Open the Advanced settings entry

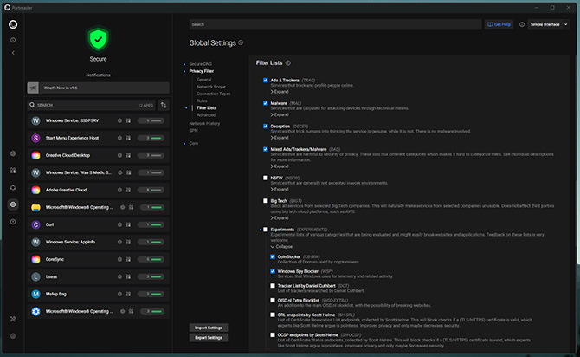click(206, 115)
